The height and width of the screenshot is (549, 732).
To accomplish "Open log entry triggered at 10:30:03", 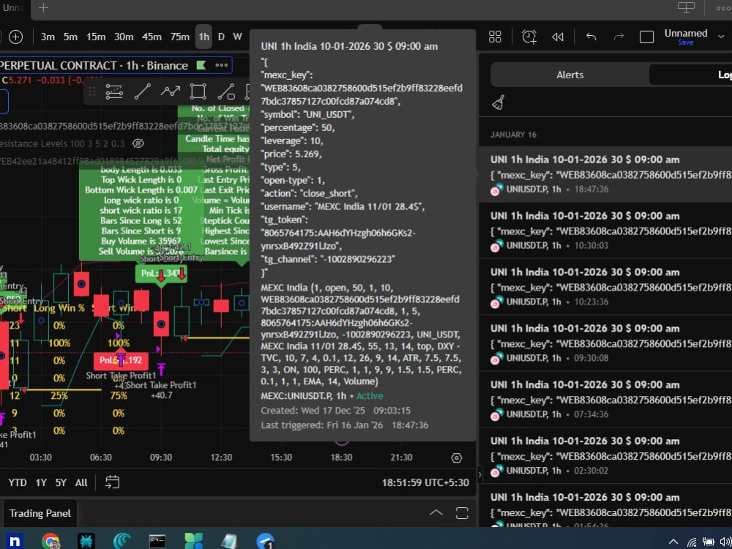I will point(605,231).
